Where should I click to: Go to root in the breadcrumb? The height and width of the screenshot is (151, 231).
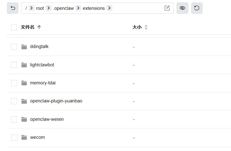[40, 8]
